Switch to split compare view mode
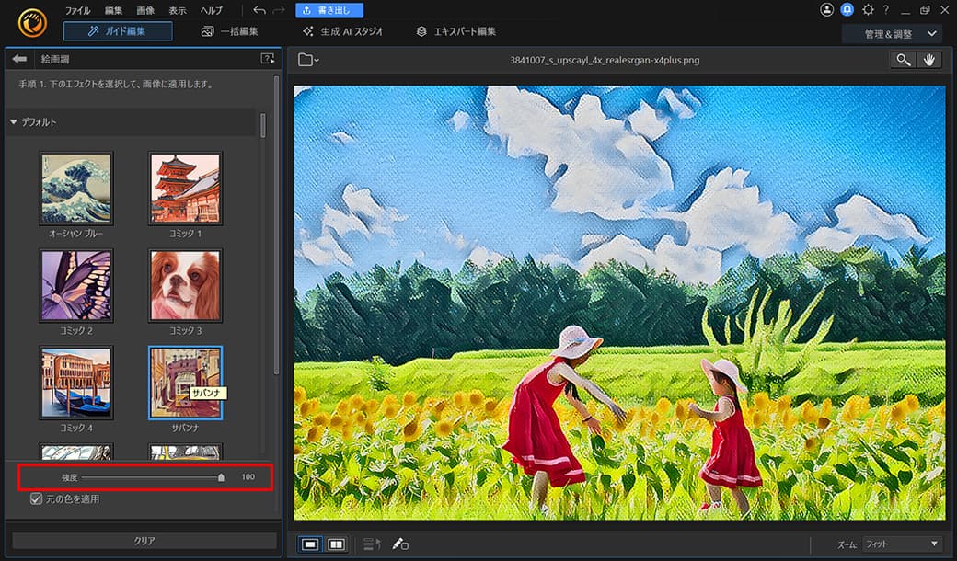 coord(336,544)
